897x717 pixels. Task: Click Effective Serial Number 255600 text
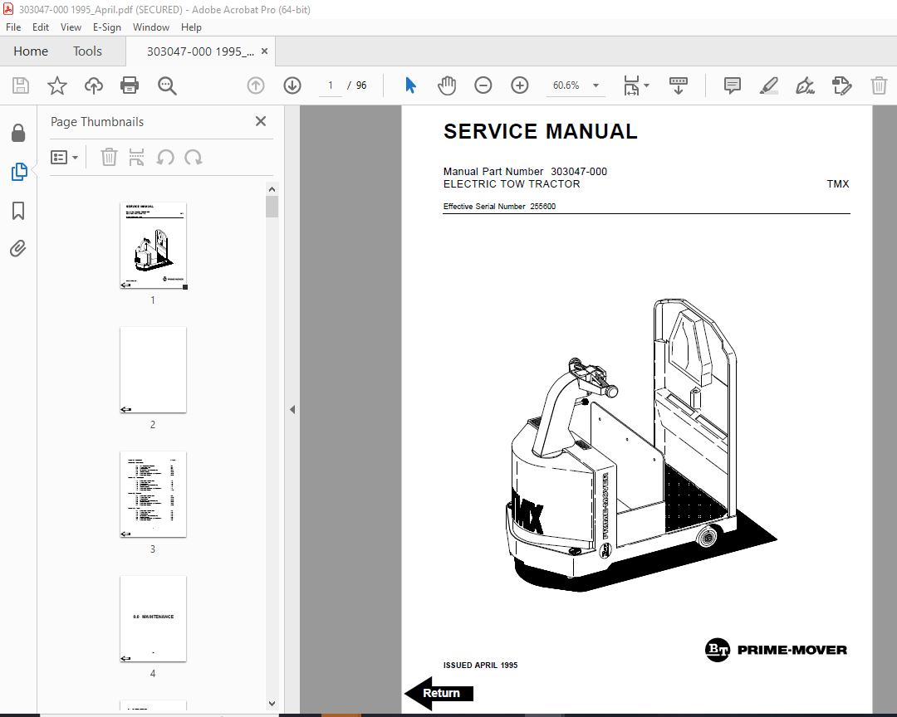499,207
